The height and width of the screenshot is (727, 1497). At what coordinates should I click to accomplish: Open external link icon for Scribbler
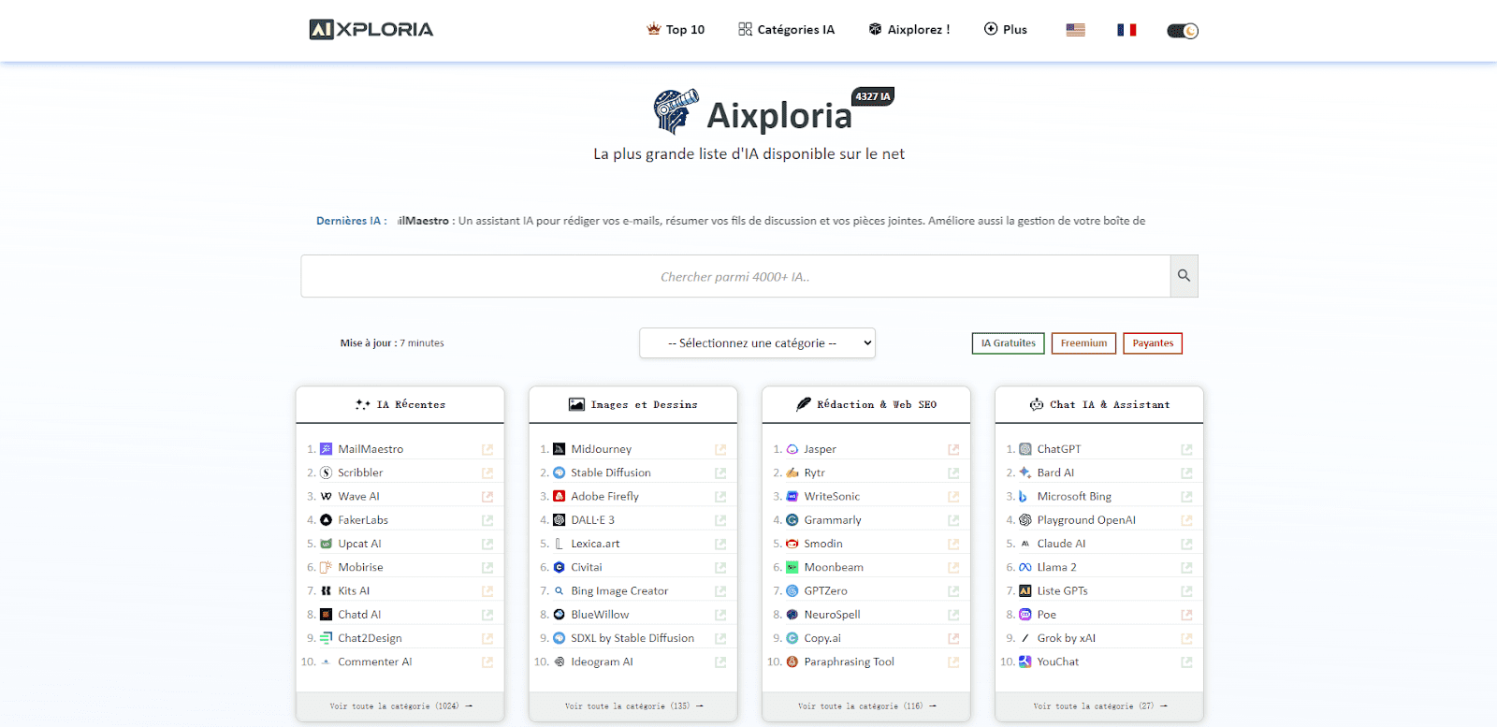point(487,473)
